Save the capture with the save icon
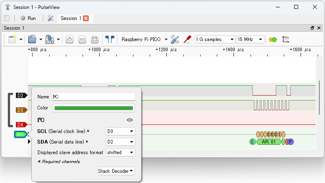Screen dimensions: 325x183 (50, 39)
